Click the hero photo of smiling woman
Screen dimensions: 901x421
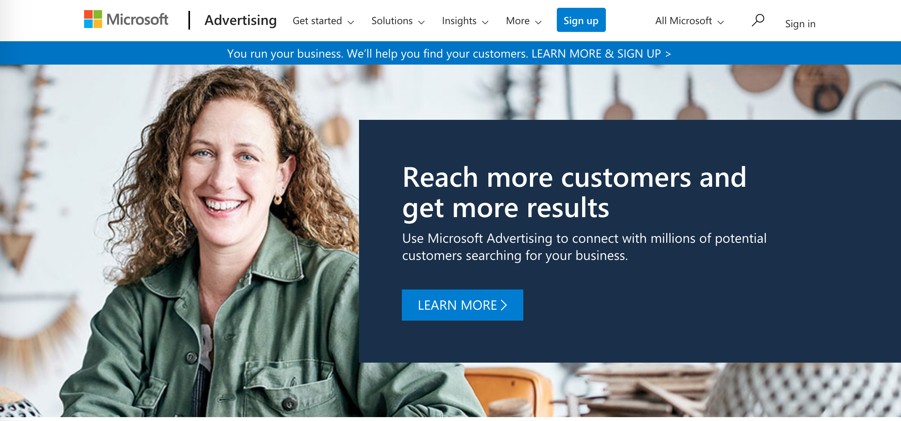[179, 241]
